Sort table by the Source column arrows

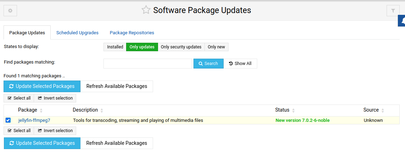[x=383, y=110]
